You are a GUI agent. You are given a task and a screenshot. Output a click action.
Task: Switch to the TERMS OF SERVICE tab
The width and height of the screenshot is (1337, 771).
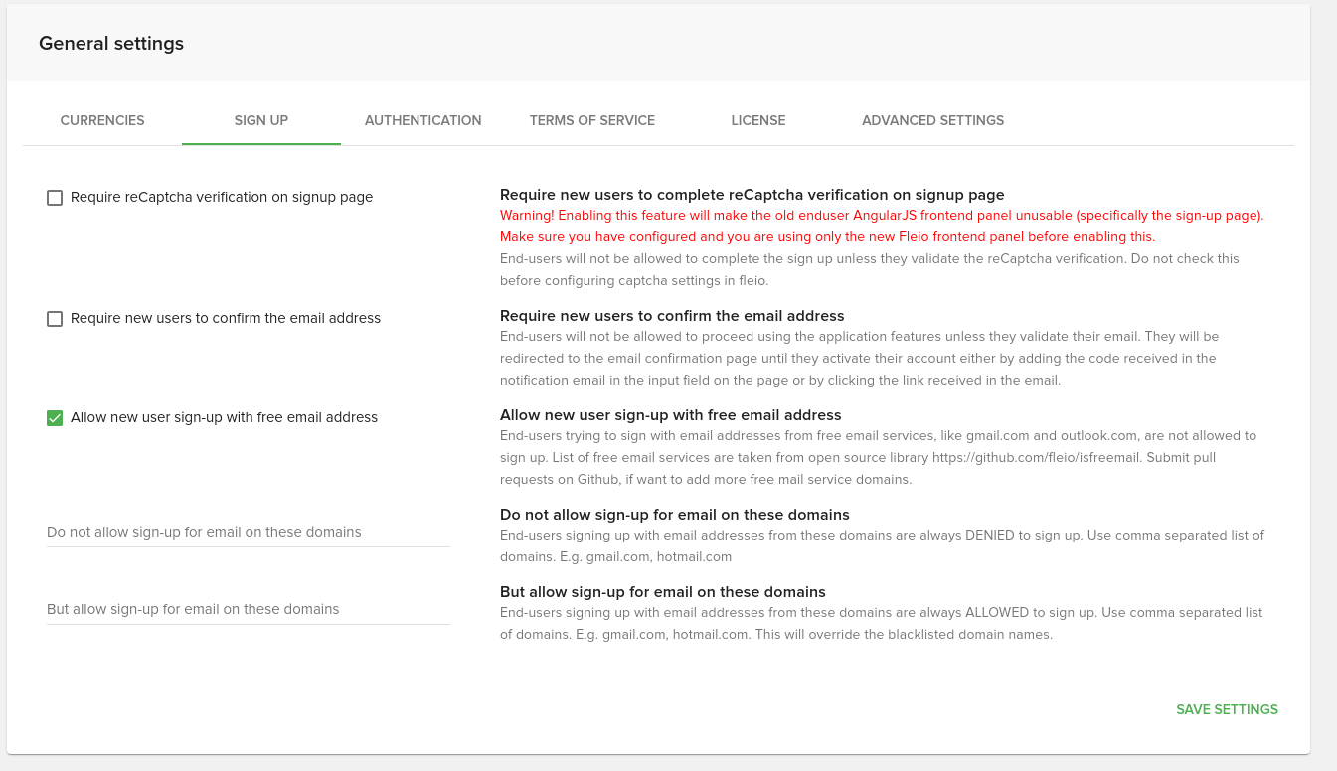coord(591,120)
